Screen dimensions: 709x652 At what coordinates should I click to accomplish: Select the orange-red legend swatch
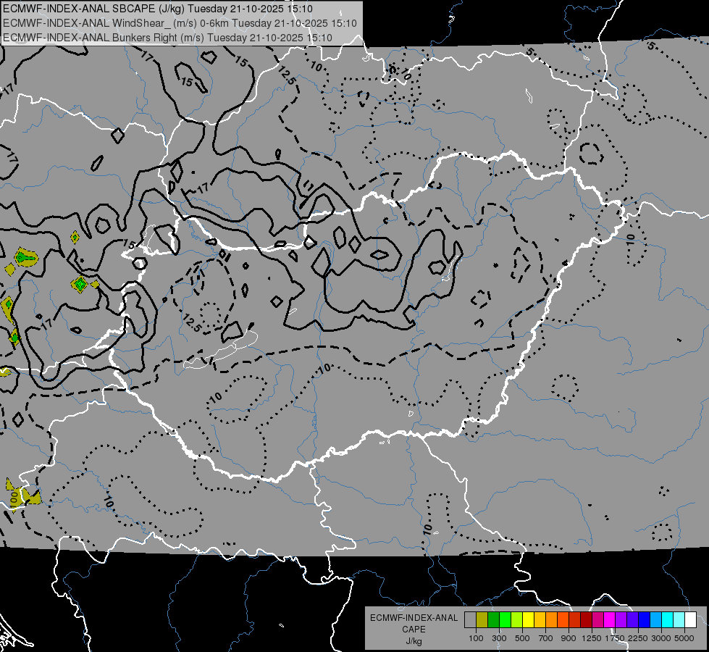[563, 620]
